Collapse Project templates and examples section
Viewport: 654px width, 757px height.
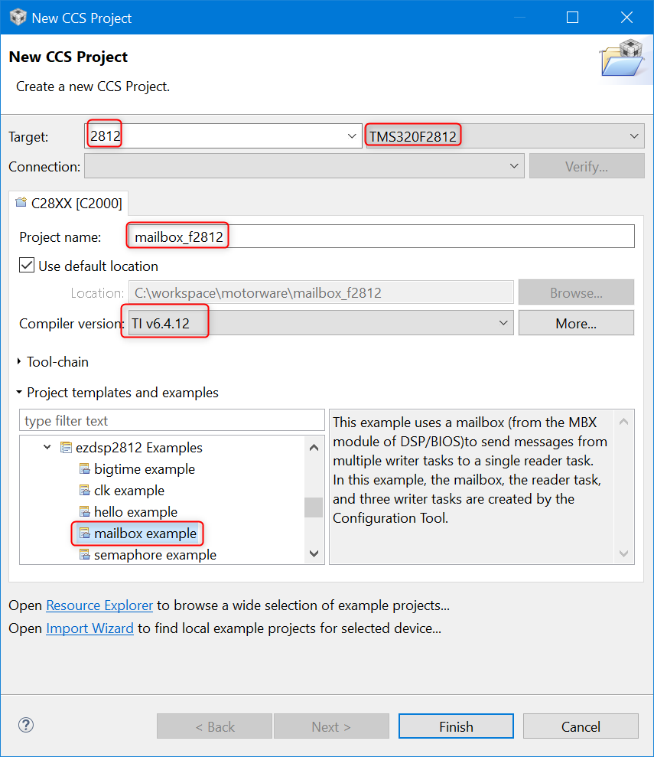(19, 393)
